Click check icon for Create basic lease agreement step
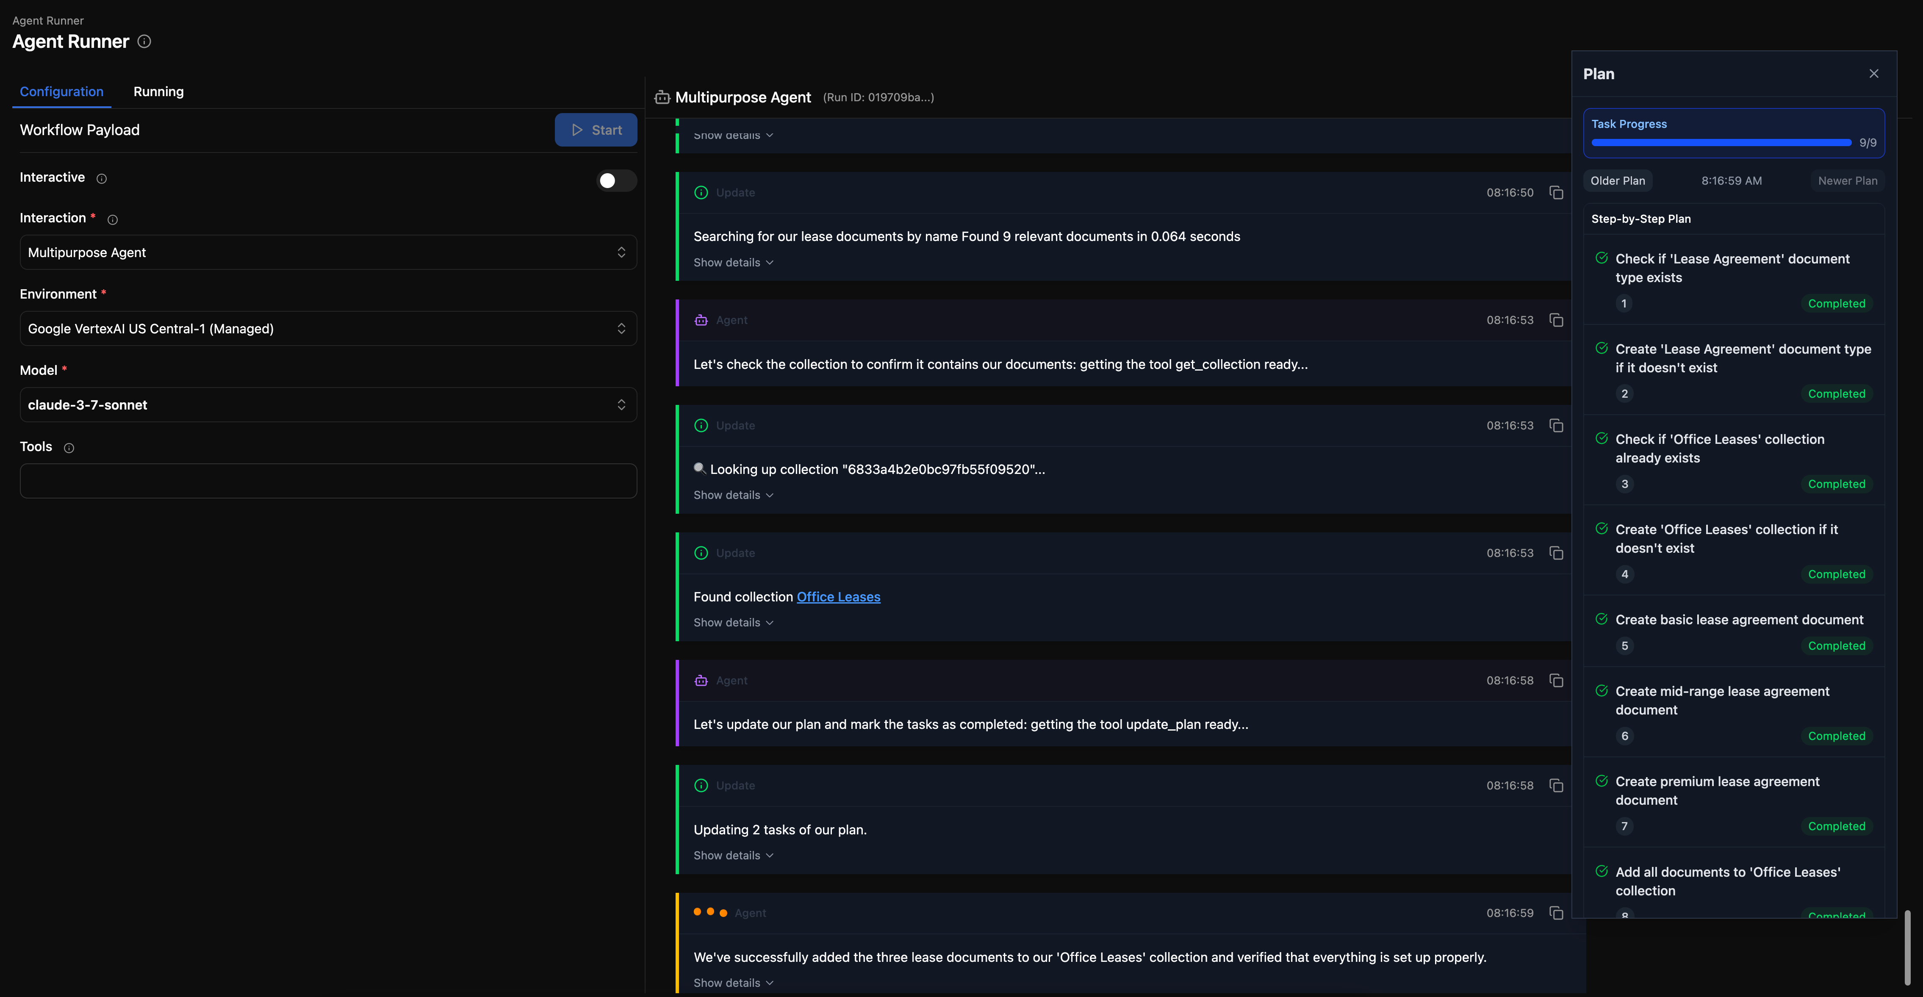The height and width of the screenshot is (997, 1923). click(1601, 619)
